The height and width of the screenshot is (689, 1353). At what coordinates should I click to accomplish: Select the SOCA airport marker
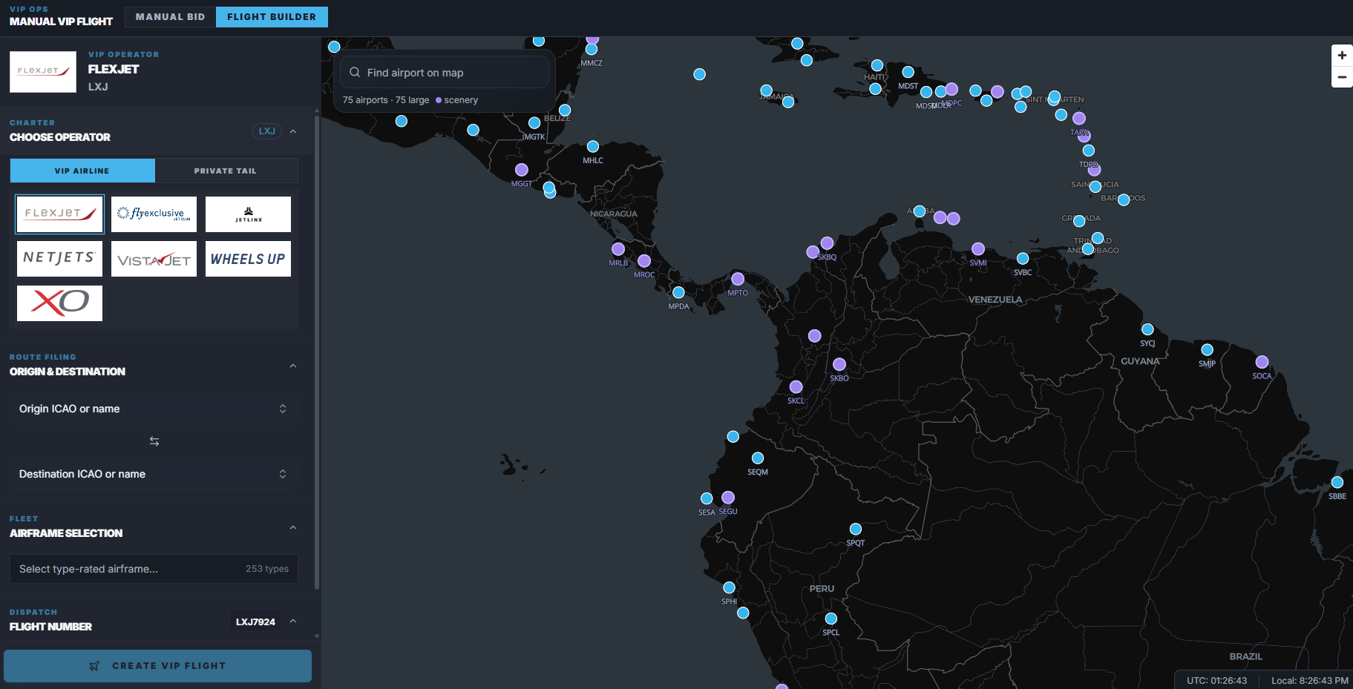(x=1262, y=362)
